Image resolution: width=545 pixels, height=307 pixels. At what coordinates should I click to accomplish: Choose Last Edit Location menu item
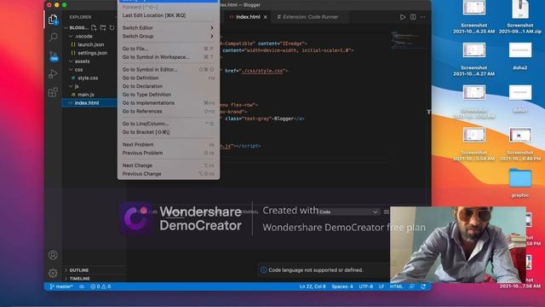[x=169, y=15]
